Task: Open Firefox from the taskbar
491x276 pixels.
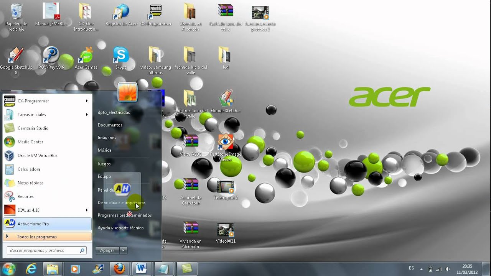Action: [119, 269]
